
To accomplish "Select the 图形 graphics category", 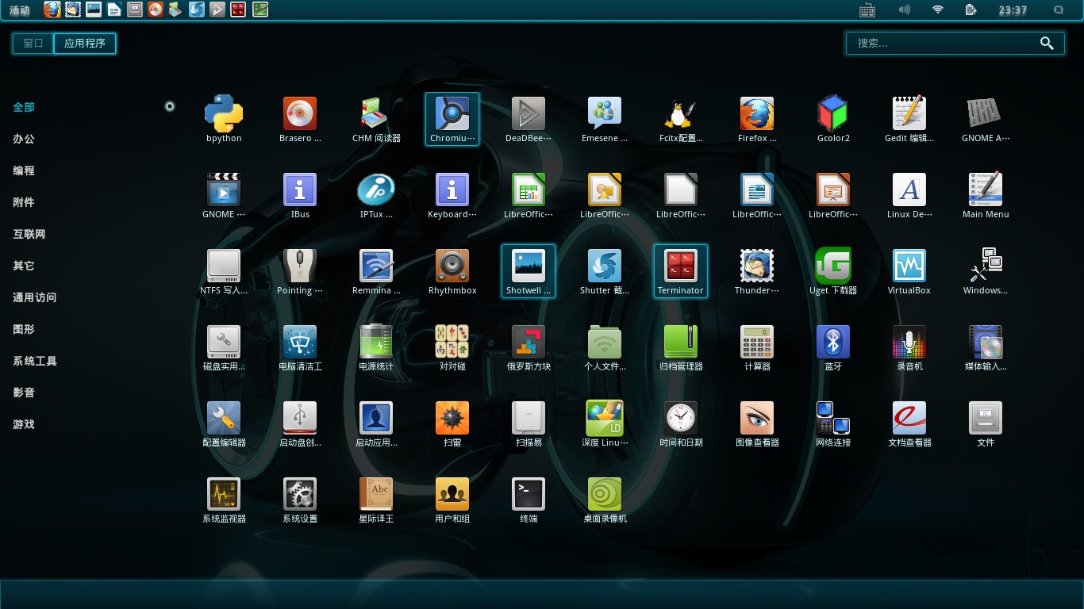I will tap(24, 329).
